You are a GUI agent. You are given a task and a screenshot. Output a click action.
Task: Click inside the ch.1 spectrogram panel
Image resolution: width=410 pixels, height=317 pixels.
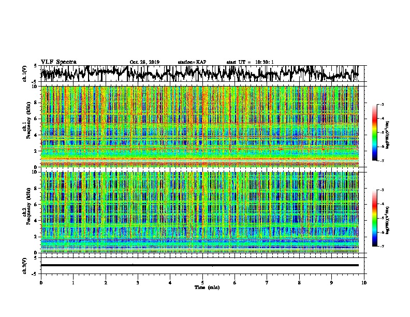pyautogui.click(x=199, y=126)
